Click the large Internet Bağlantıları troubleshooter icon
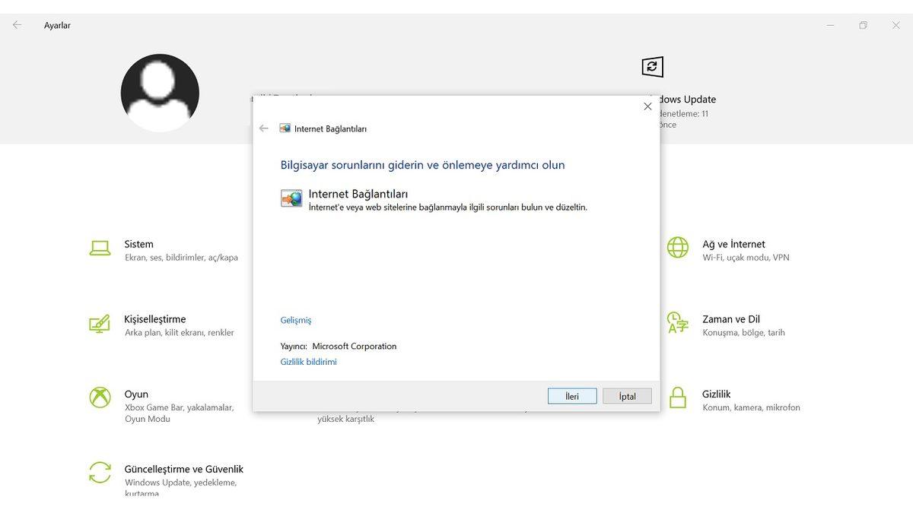913x513 pixels. pos(291,199)
